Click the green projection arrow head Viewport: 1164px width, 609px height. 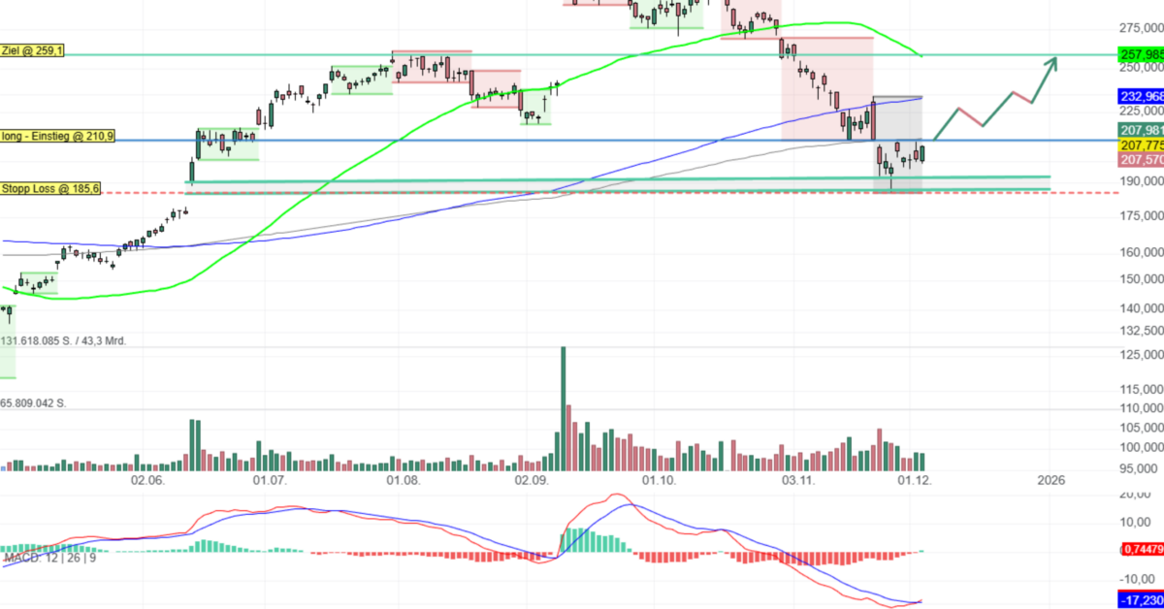click(x=1051, y=64)
